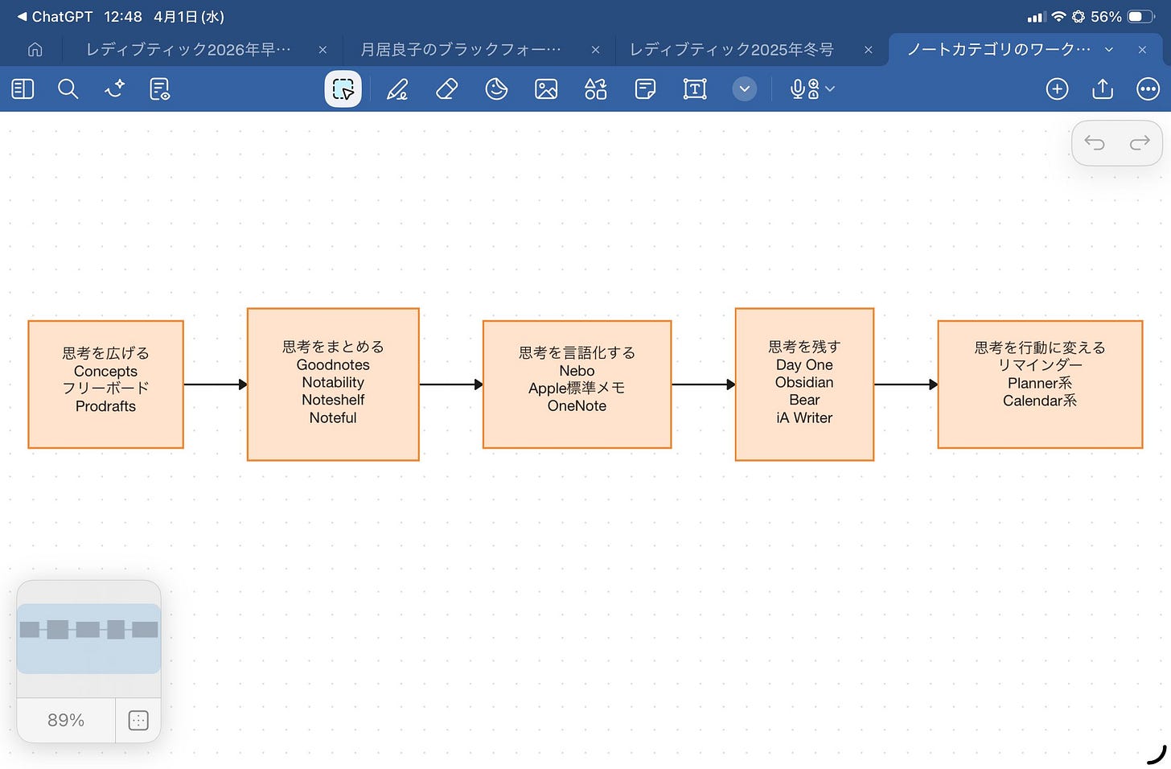The height and width of the screenshot is (769, 1171).
Task: Click the Nebo text line
Action: coord(577,371)
